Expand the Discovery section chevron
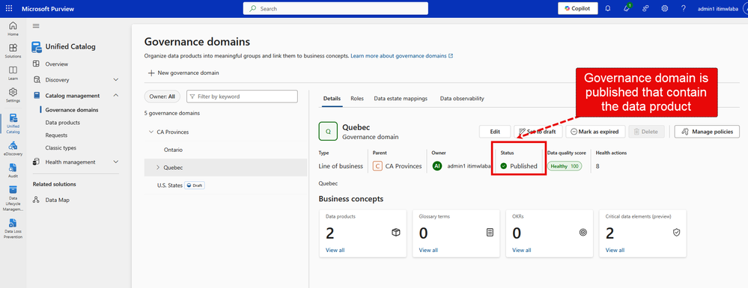This screenshot has height=288, width=748. [x=116, y=79]
